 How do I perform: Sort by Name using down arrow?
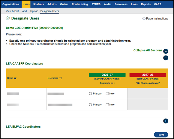pos(15,78)
